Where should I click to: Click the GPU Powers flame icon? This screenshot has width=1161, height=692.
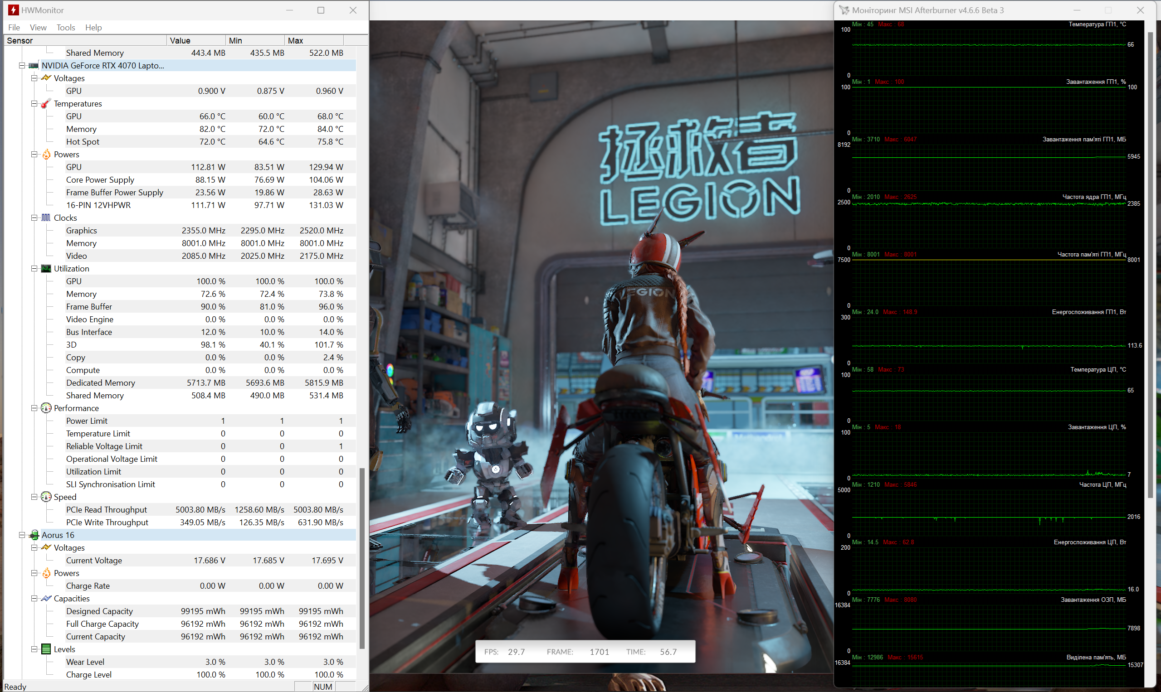tap(46, 155)
